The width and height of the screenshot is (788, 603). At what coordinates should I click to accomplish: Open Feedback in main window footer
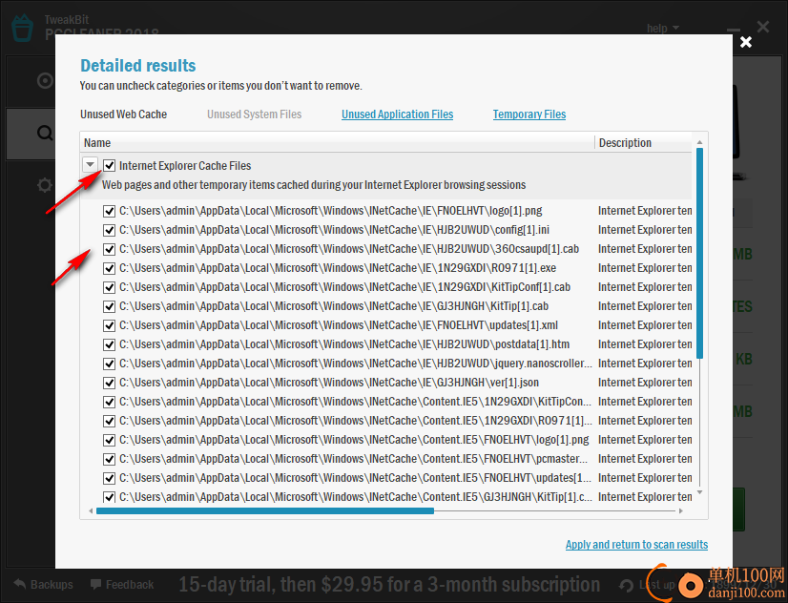pyautogui.click(x=122, y=585)
